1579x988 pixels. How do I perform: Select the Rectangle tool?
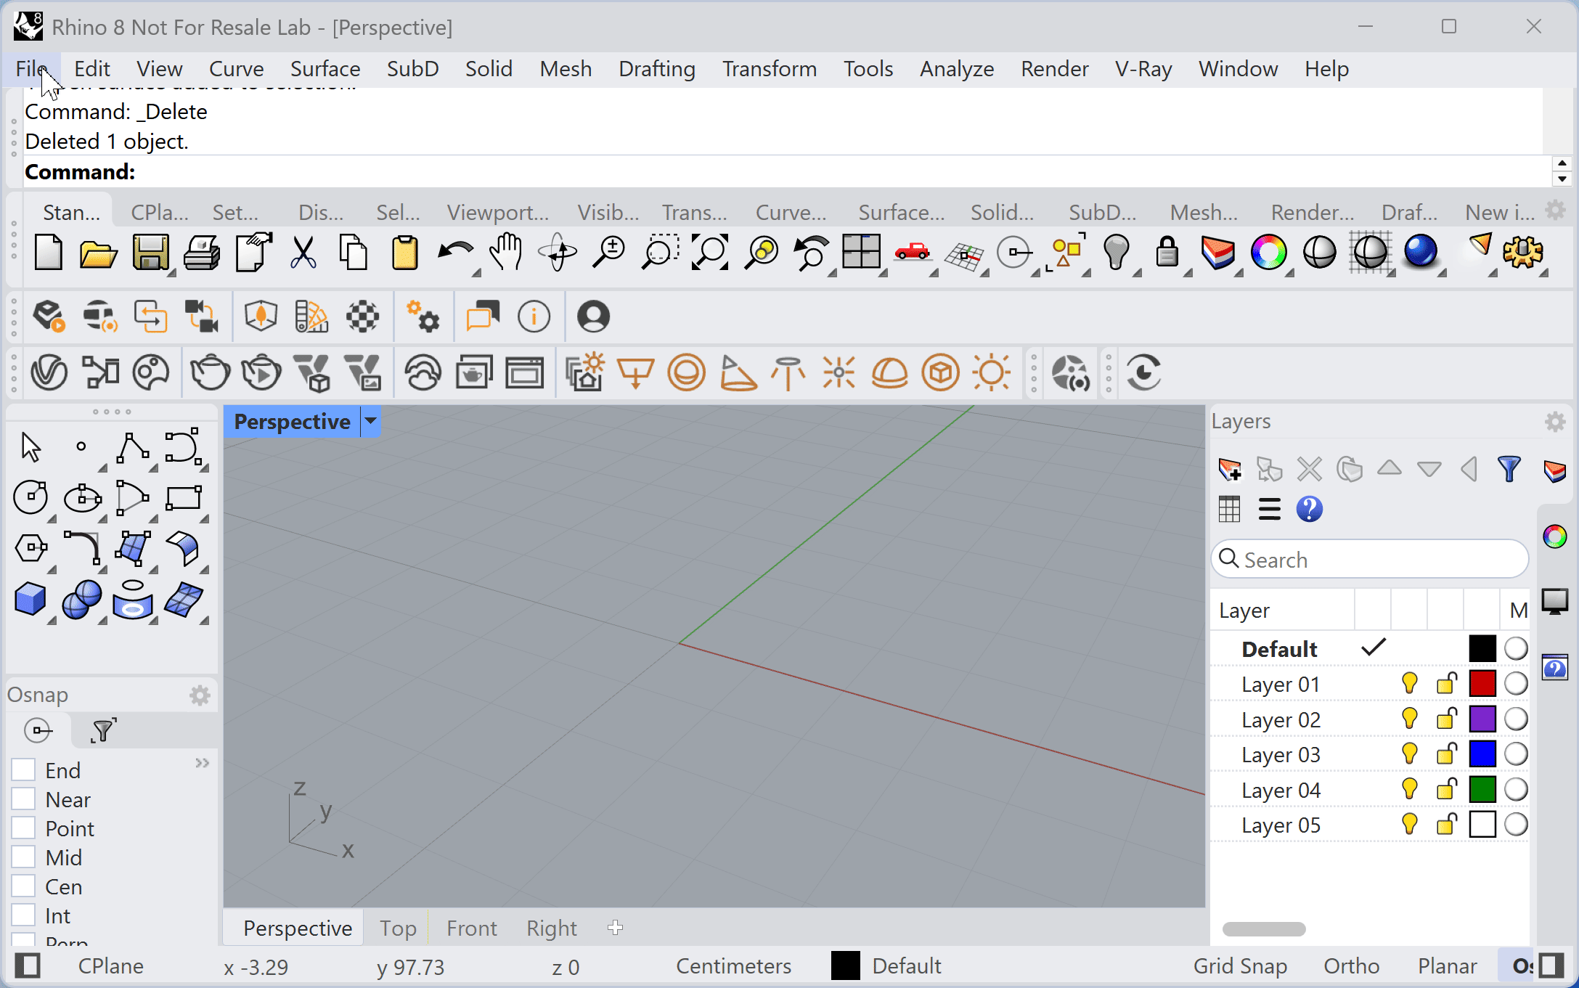pos(184,498)
